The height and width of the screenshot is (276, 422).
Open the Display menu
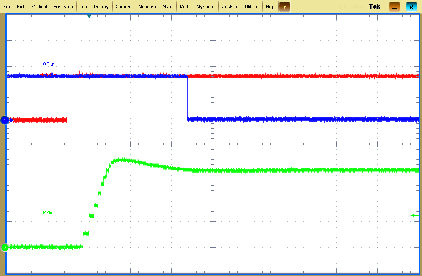[101, 6]
